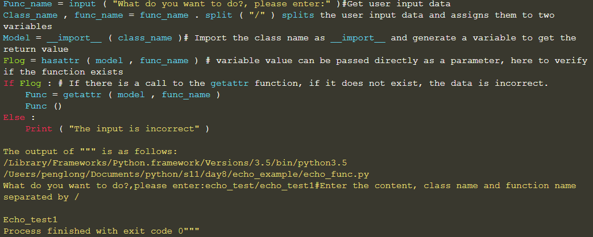Screen dimensions: 593x237
Task: Click the red Else keyword
Action: [x=14, y=118]
